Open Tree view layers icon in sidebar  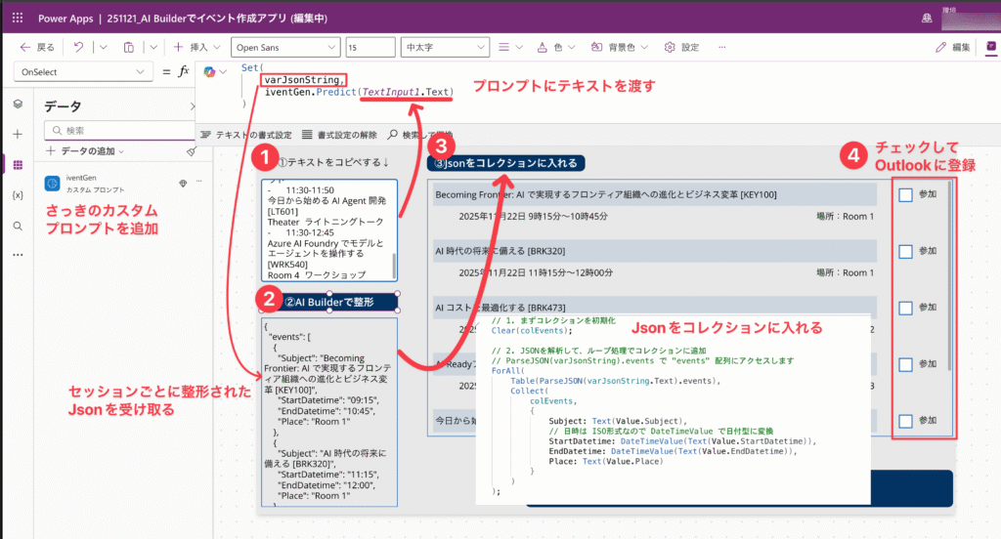click(x=18, y=104)
